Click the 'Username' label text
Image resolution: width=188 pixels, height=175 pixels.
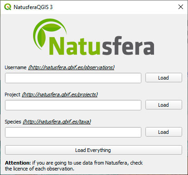(15, 67)
